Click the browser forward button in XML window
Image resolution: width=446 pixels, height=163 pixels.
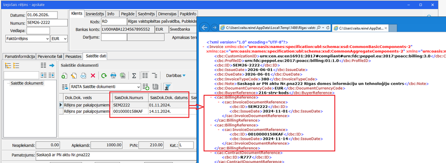[214, 28]
